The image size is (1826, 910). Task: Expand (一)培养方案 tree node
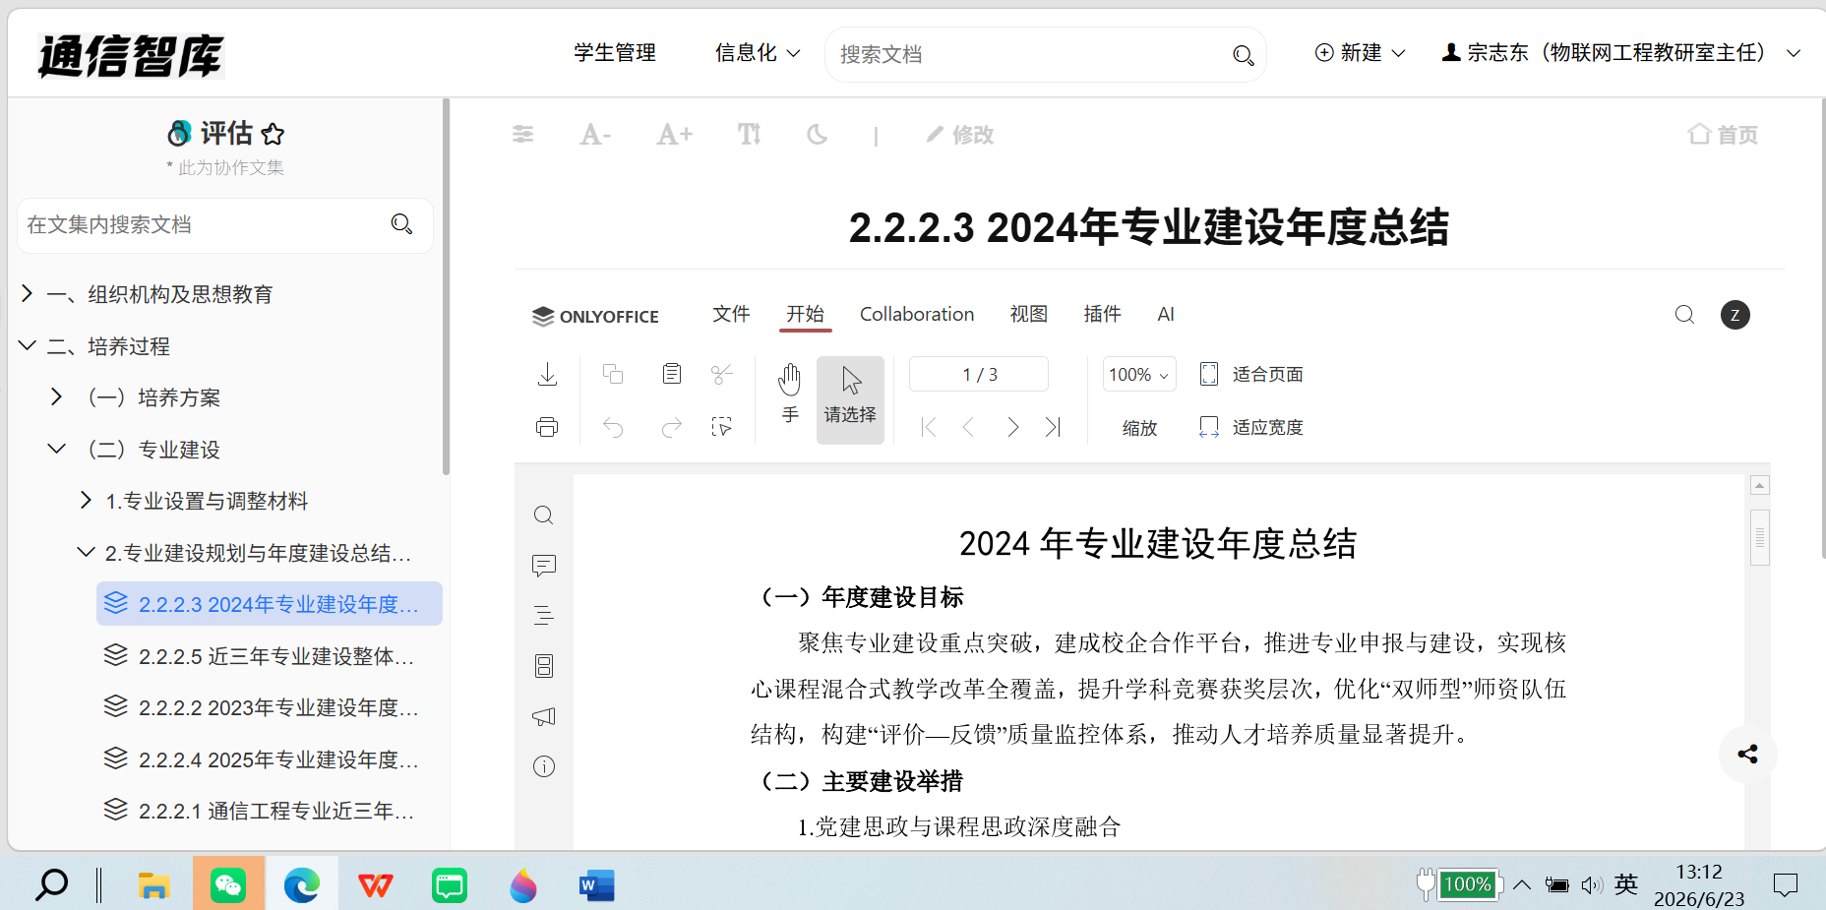(x=57, y=396)
